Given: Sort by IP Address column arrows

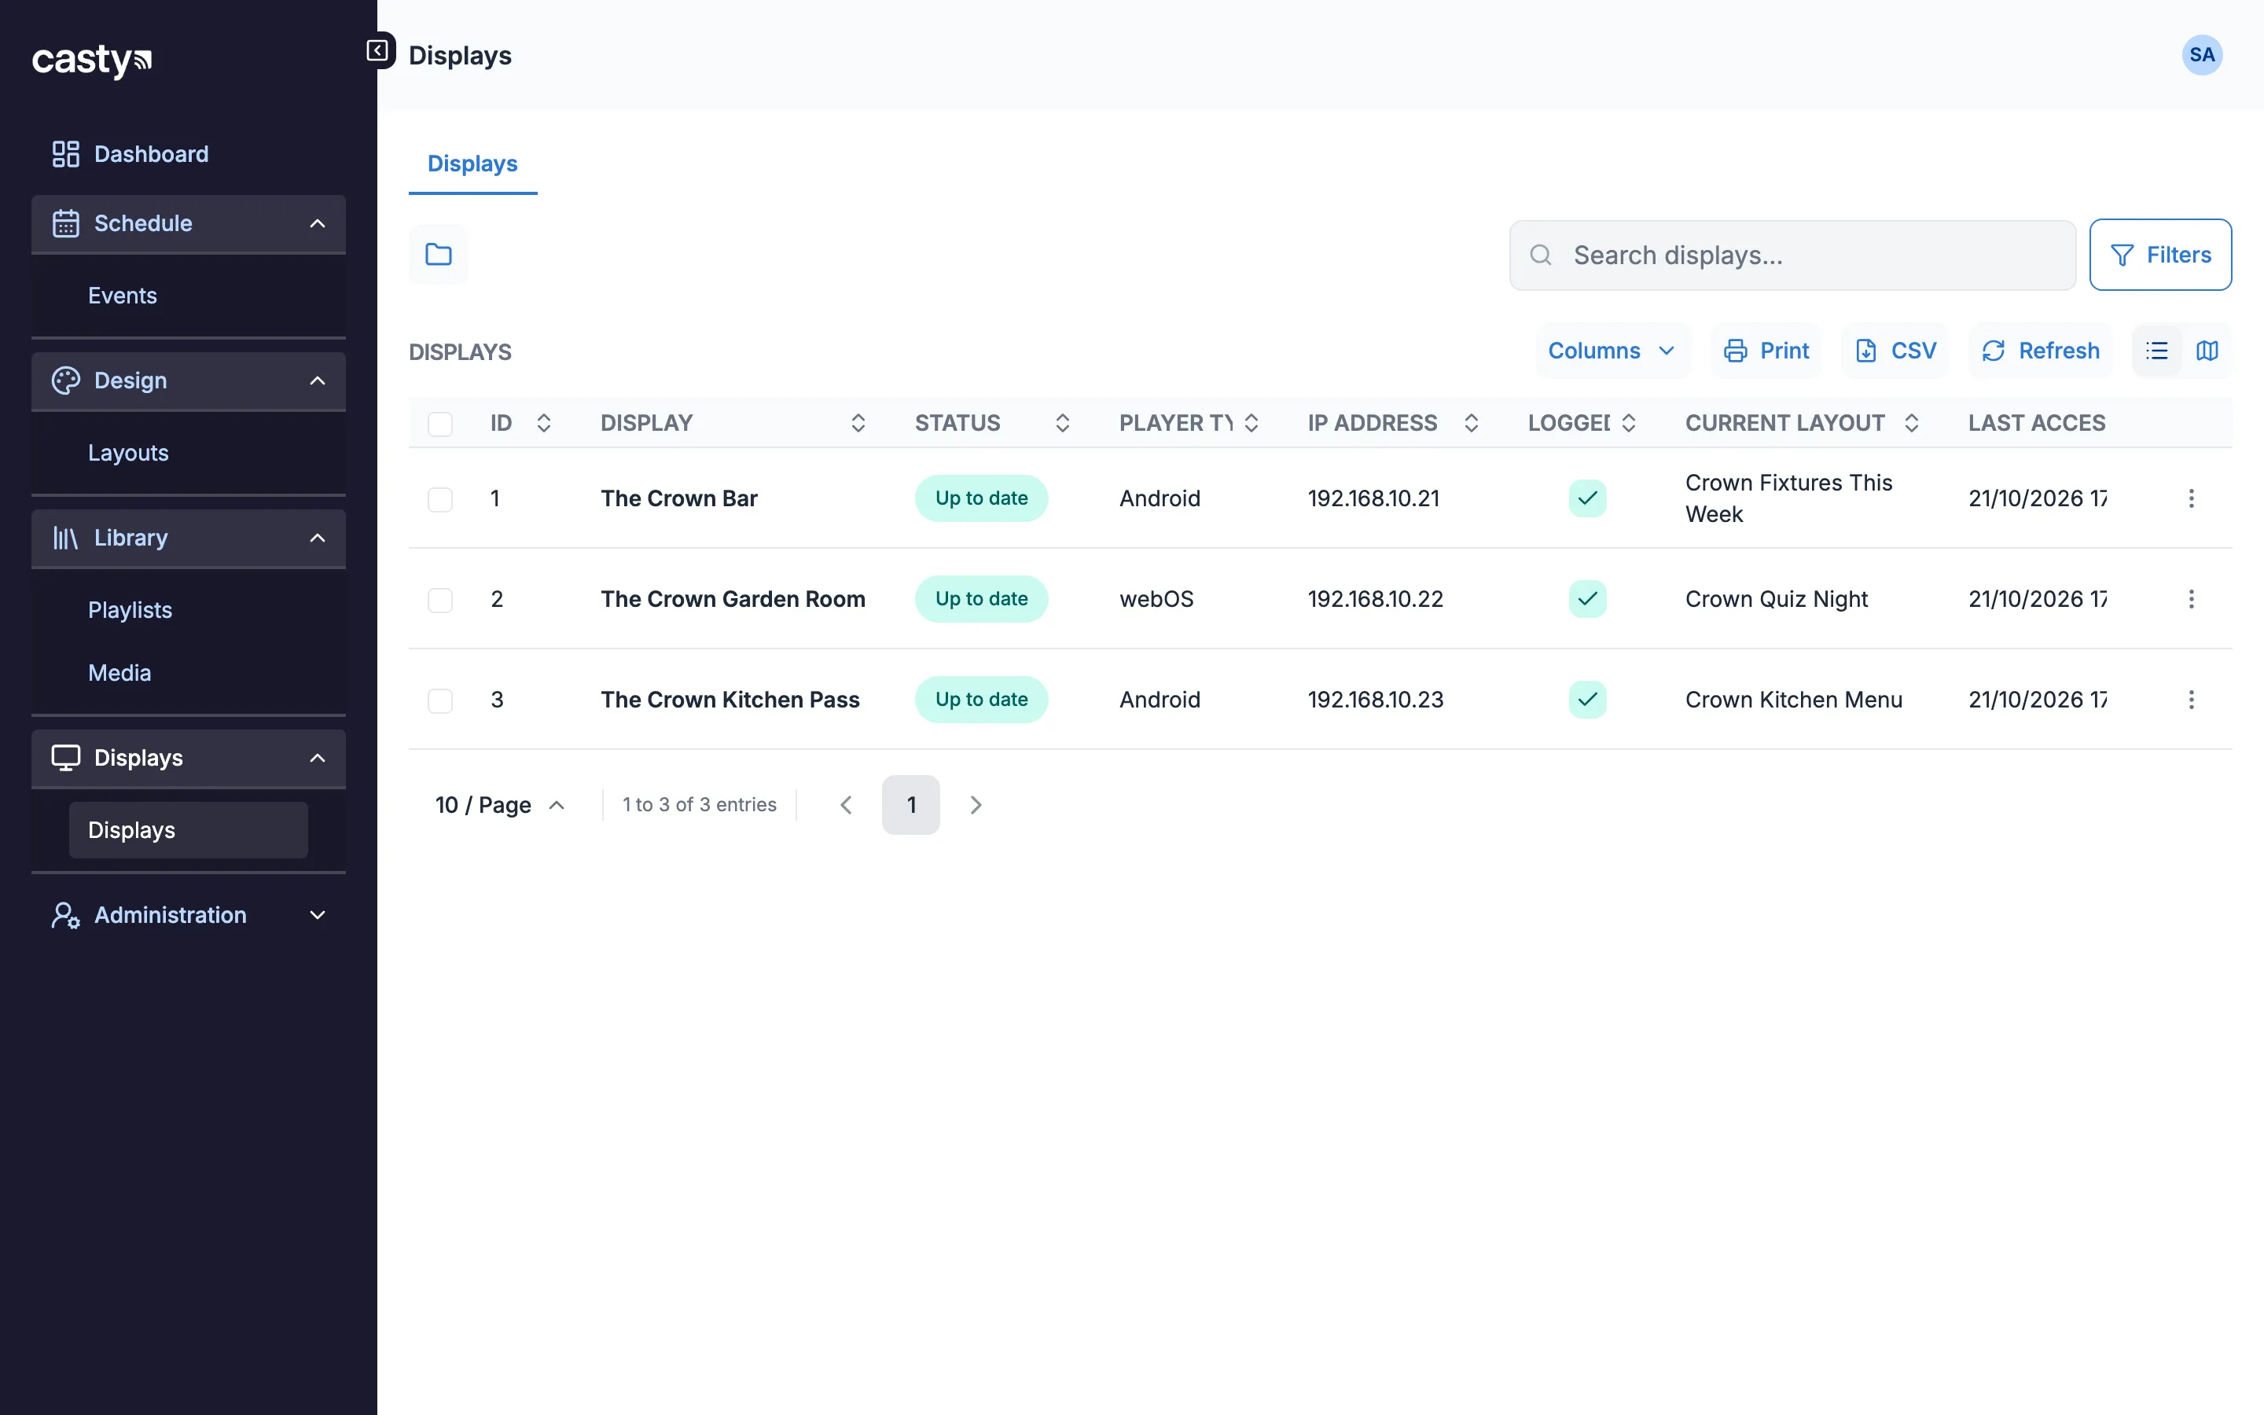Looking at the screenshot, I should coord(1471,423).
